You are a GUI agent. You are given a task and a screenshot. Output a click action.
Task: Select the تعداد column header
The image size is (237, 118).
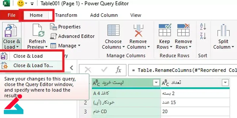click(x=195, y=83)
